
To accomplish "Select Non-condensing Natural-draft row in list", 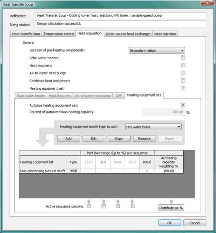I will click(42, 171).
